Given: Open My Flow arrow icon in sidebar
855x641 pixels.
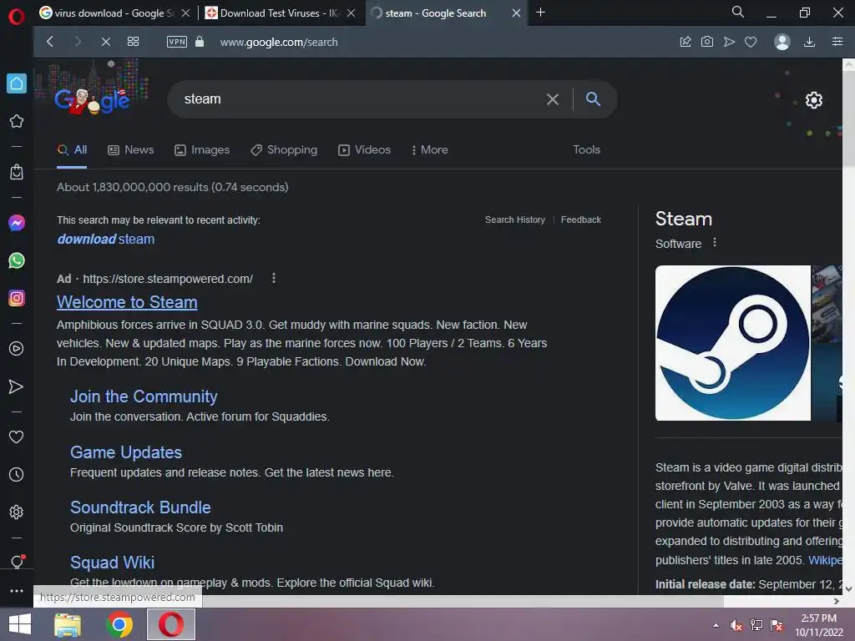Looking at the screenshot, I should 17,386.
